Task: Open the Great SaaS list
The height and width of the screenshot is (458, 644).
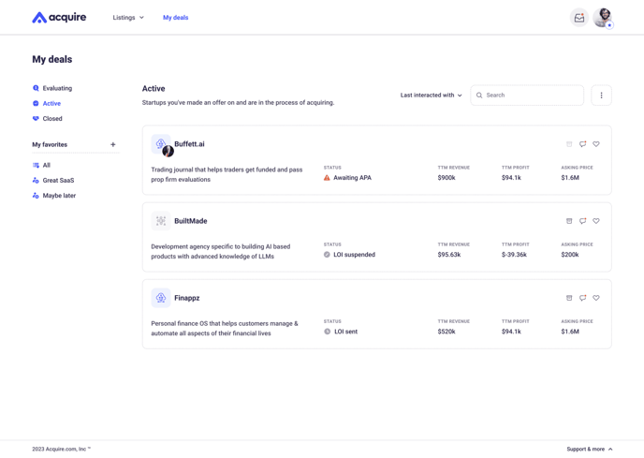Action: [53, 180]
